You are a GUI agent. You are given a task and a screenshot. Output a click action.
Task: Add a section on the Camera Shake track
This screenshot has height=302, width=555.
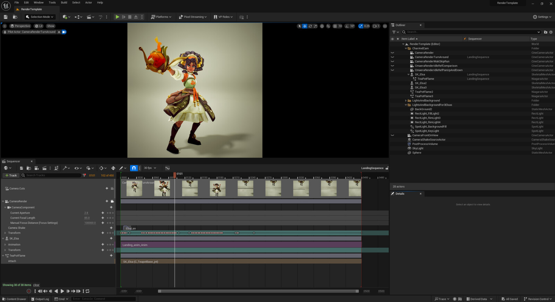[x=111, y=228]
